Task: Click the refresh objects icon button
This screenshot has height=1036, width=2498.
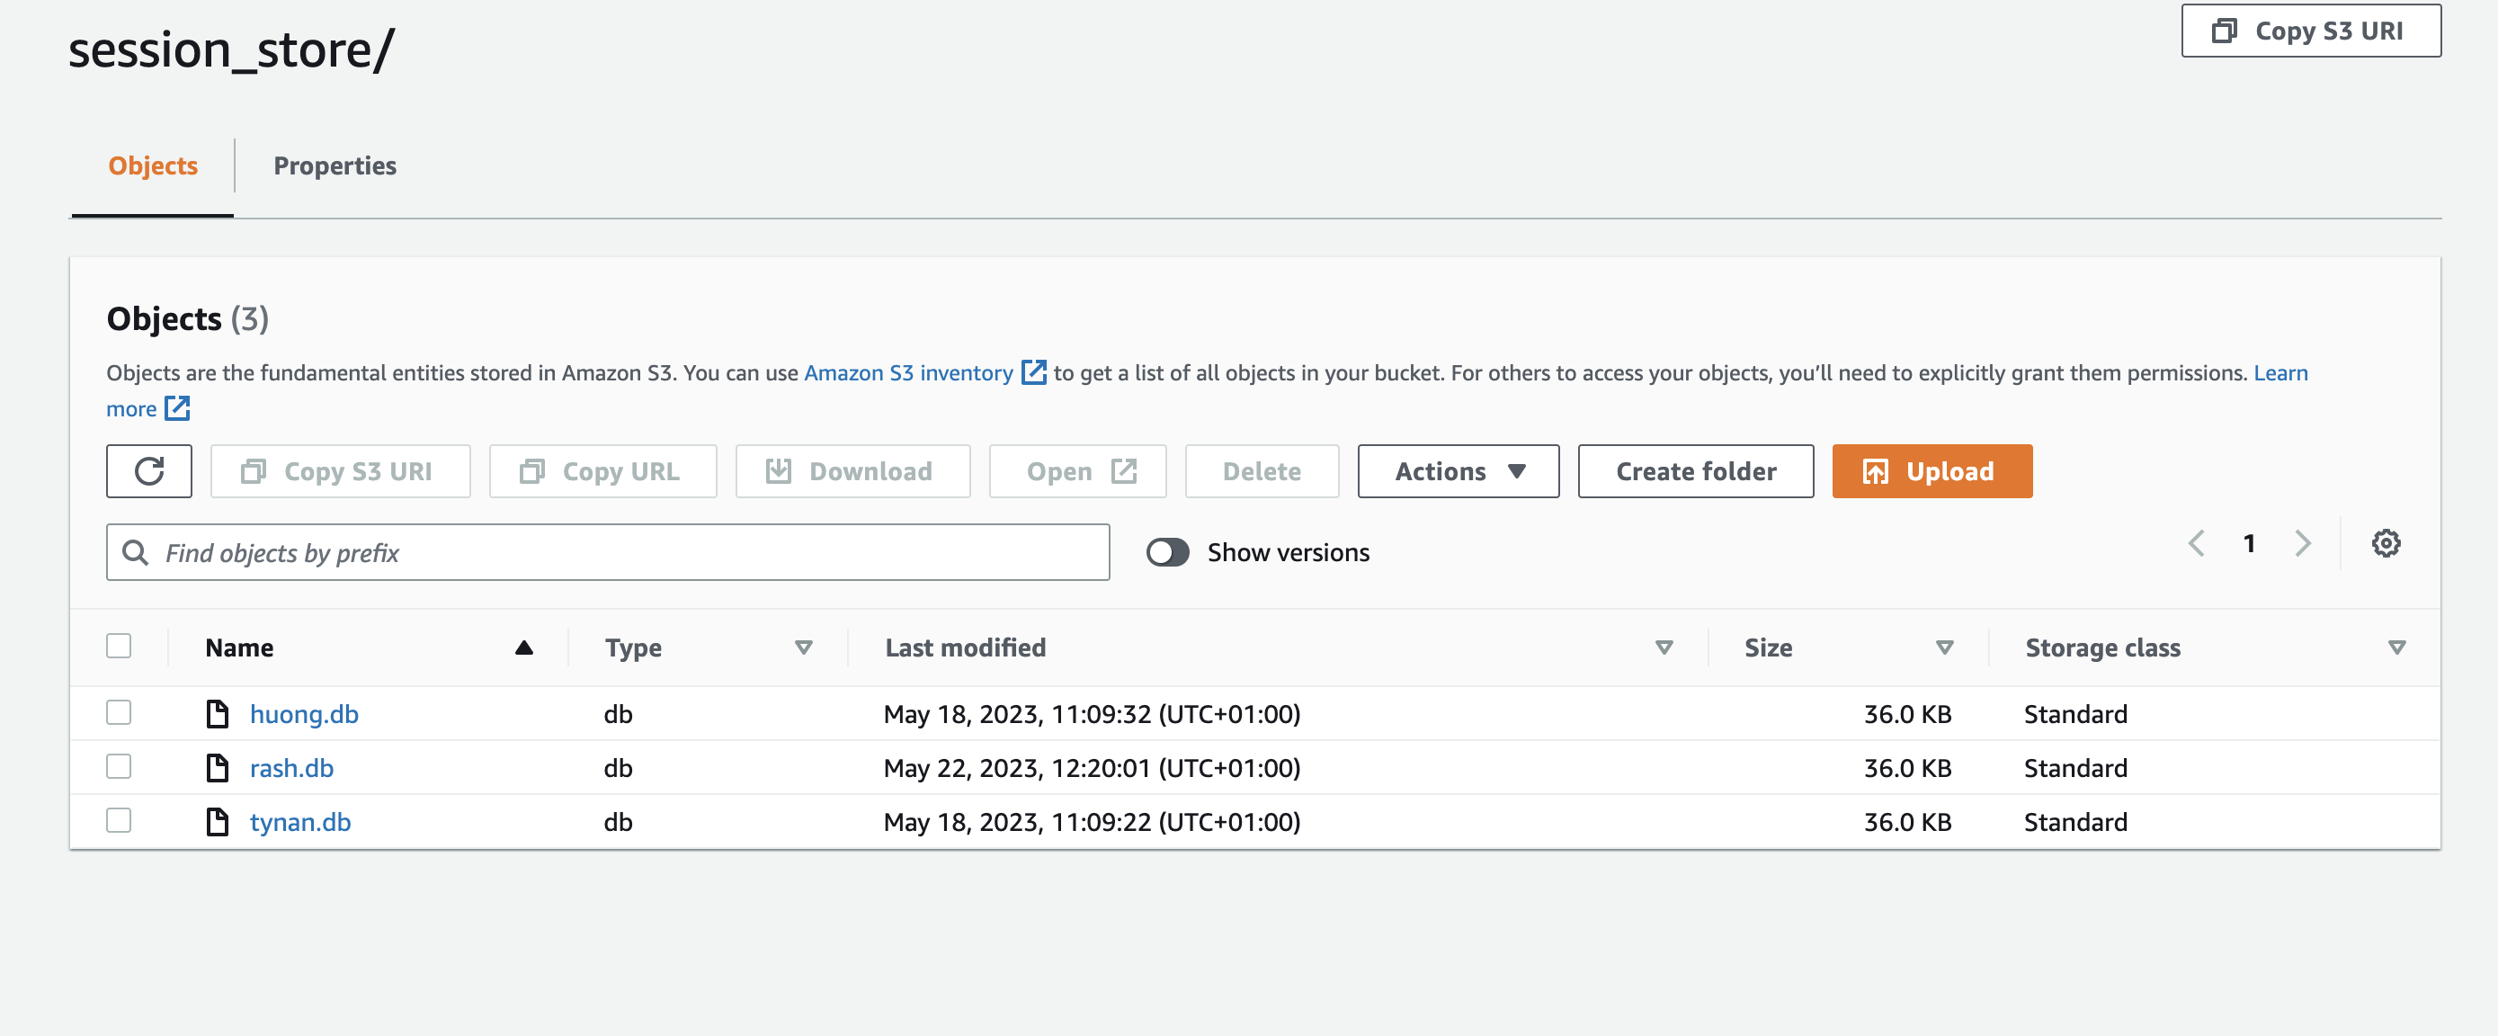Action: pos(148,471)
